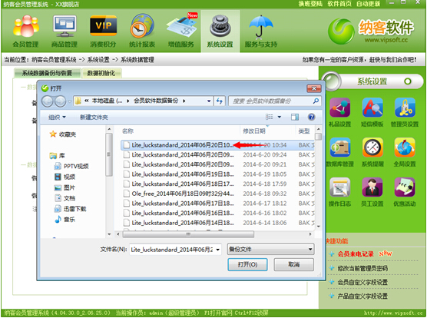Image resolution: width=427 pixels, height=318 pixels.
Task: Switch to the 系统数据备份与恢复 tab
Action: (47, 73)
